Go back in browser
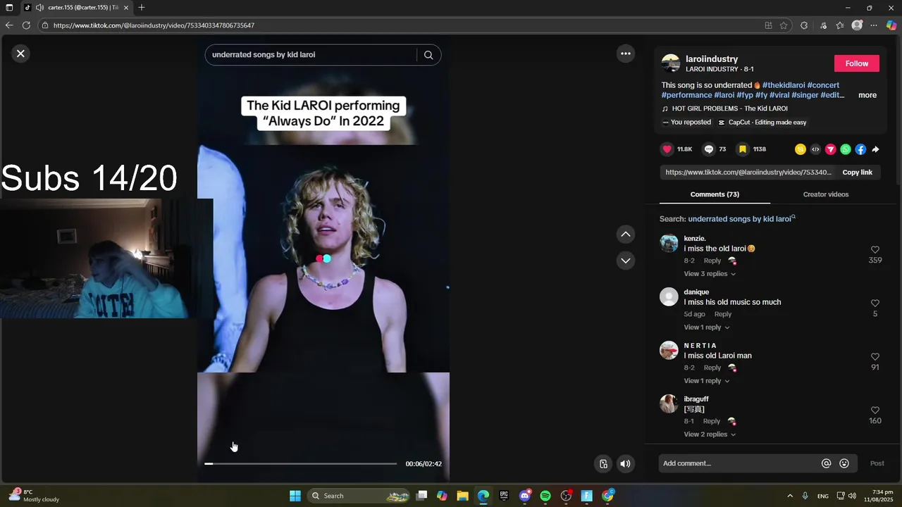902x507 pixels. coord(9,25)
